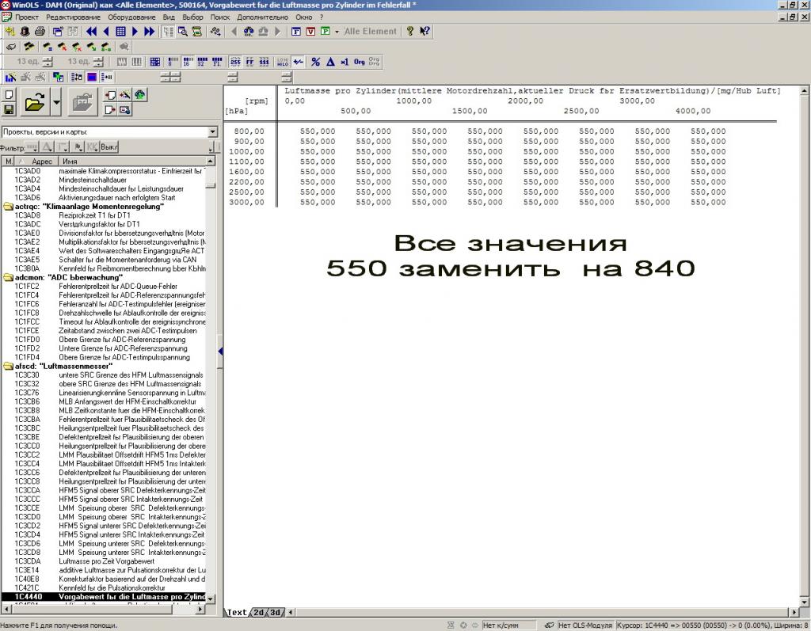The image size is (811, 631).
Task: Open the KK filter dropdown
Action: pos(92,147)
